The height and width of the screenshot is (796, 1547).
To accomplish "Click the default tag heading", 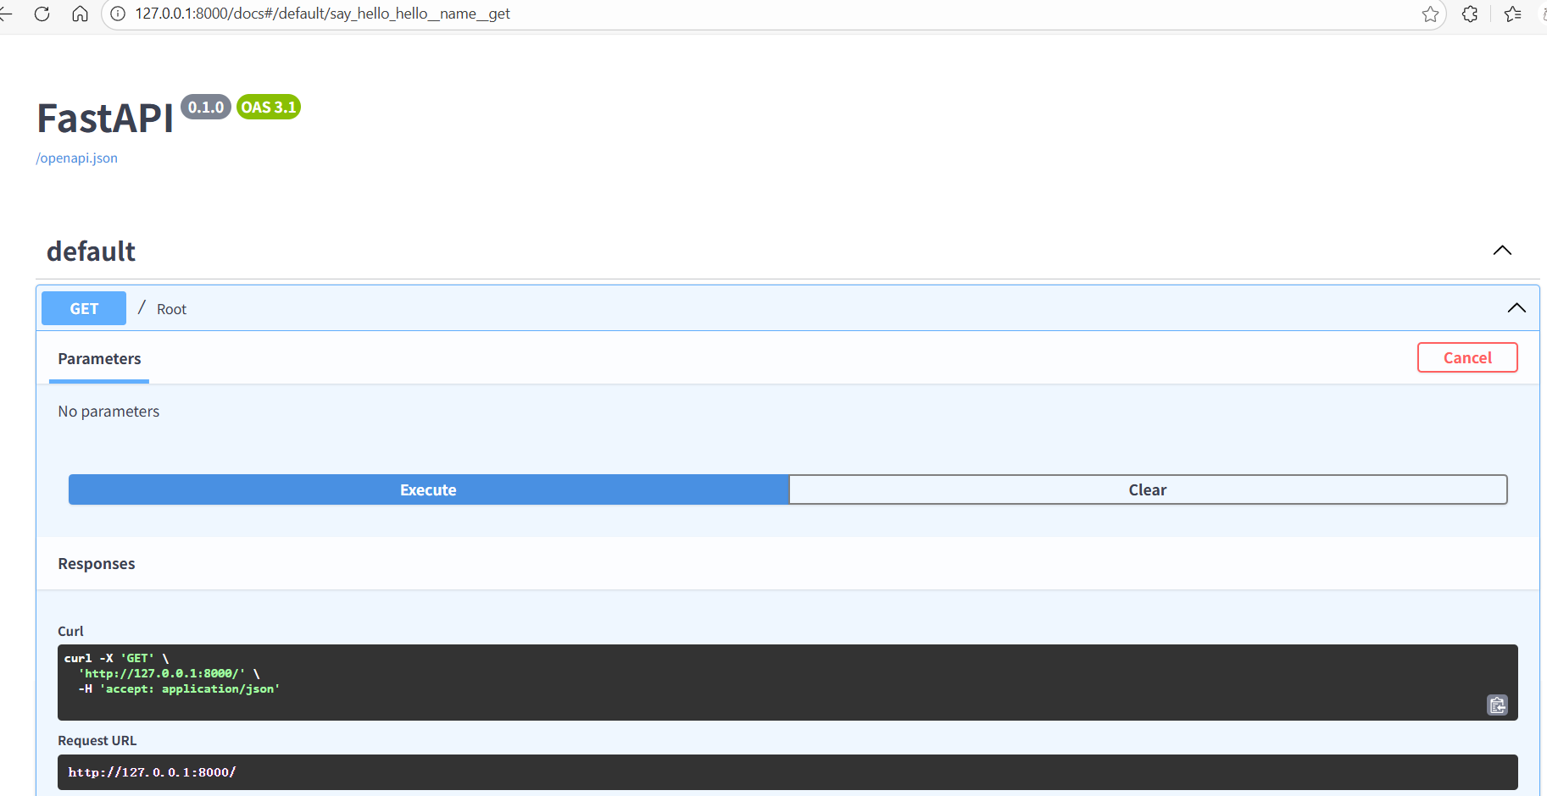I will click(91, 252).
